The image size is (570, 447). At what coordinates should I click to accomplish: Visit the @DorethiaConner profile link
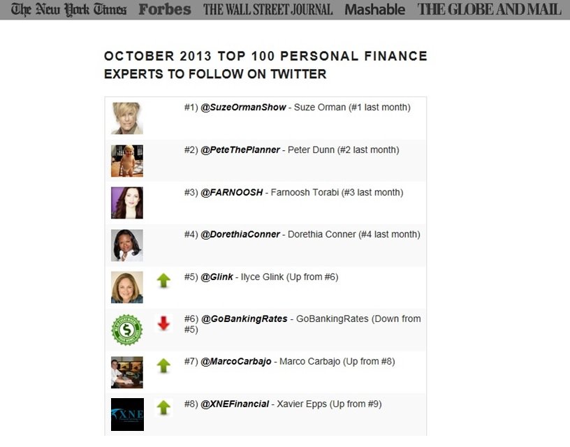point(240,235)
